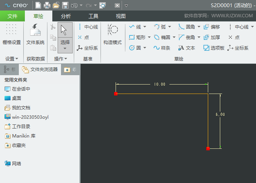Expand the Chamfer tool dropdown arrow
256x183 pixels.
(199, 37)
